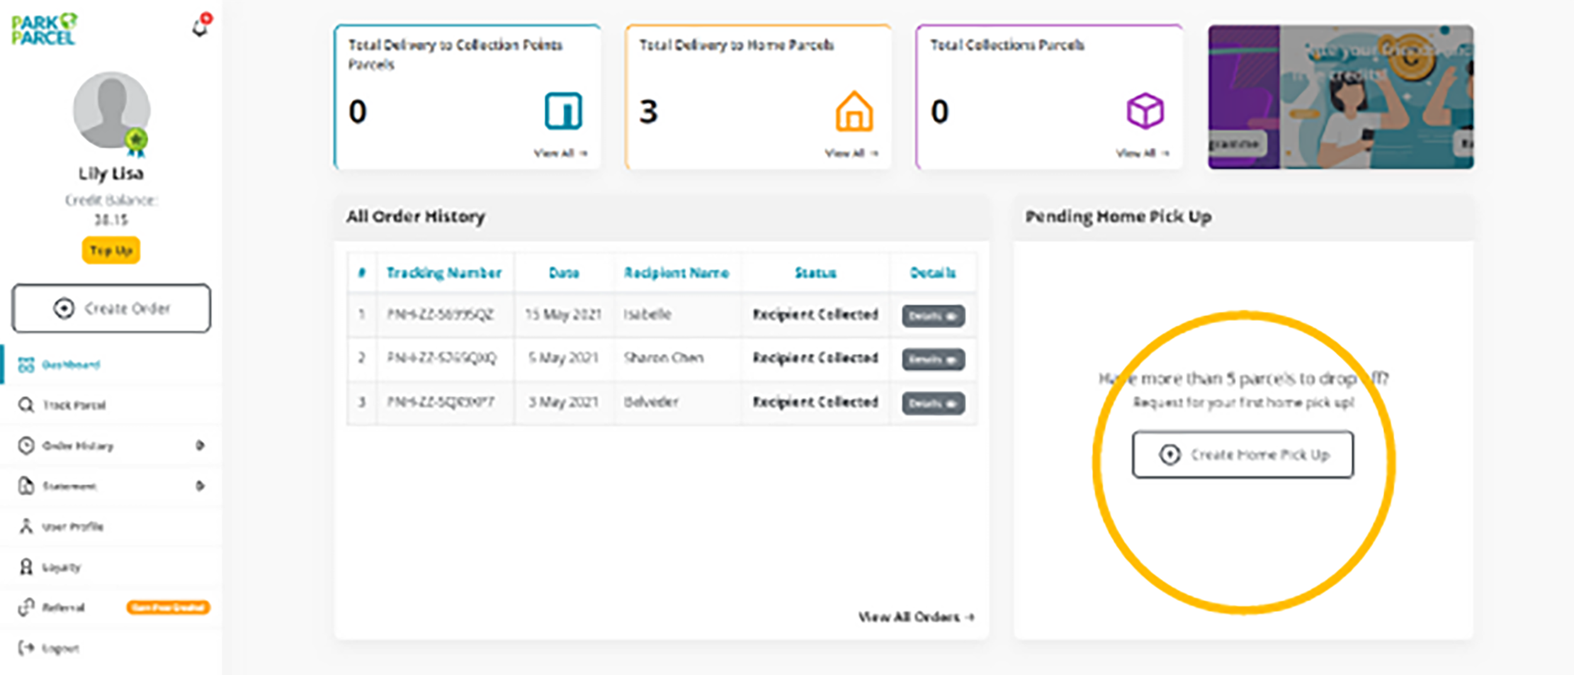Follow the View All Orders link
This screenshot has height=675, width=1574.
tap(916, 617)
